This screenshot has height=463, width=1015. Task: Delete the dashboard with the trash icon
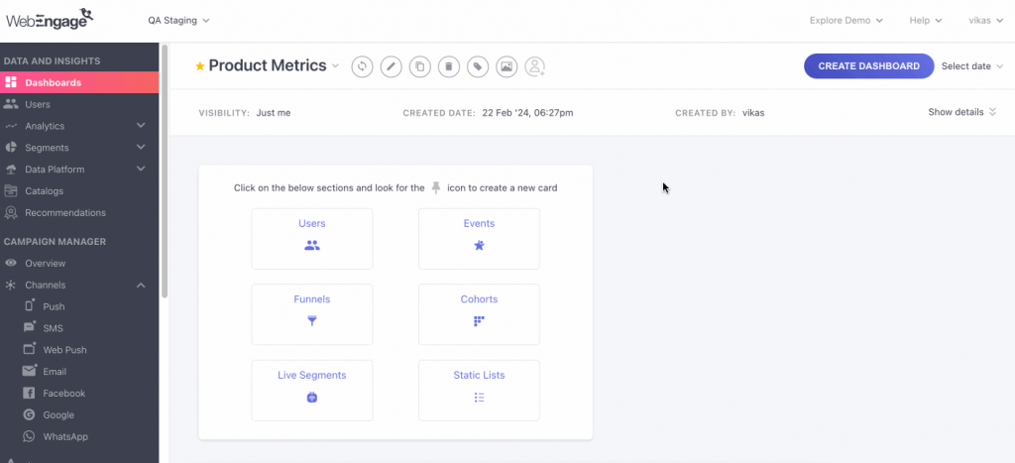[x=449, y=66]
